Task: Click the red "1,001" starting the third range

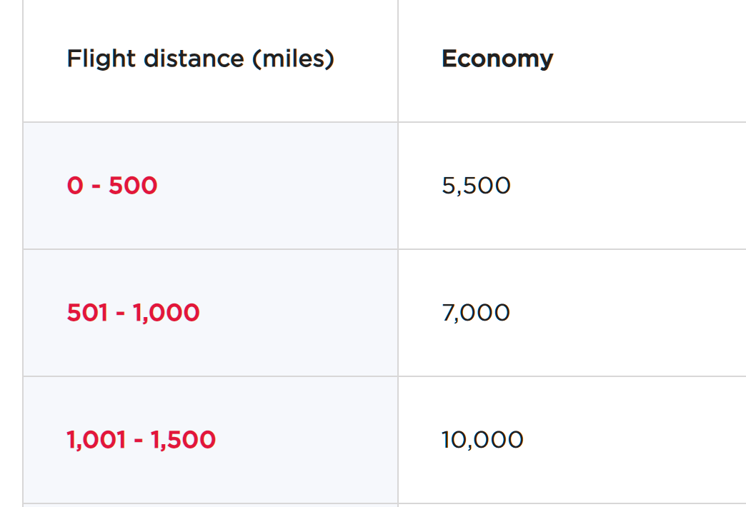Action: pos(96,439)
